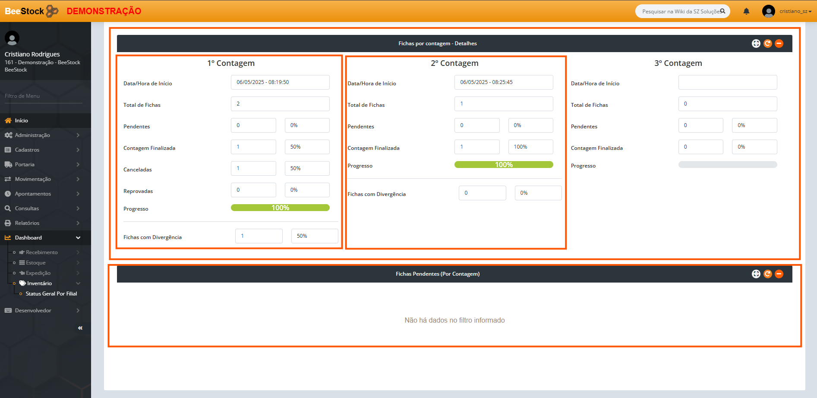Expand the Administração menu
The height and width of the screenshot is (398, 817).
tap(32, 135)
